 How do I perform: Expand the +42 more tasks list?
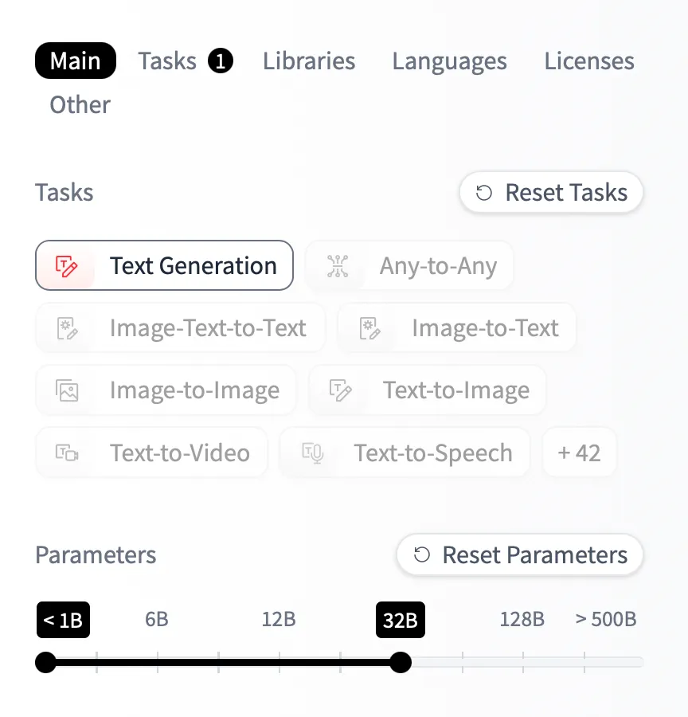click(x=579, y=453)
